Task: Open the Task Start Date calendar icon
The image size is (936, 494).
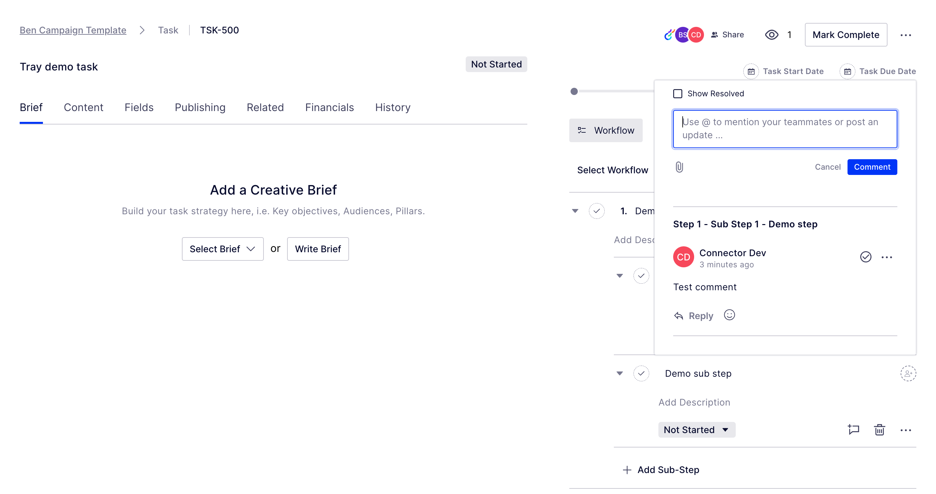Action: 751,71
